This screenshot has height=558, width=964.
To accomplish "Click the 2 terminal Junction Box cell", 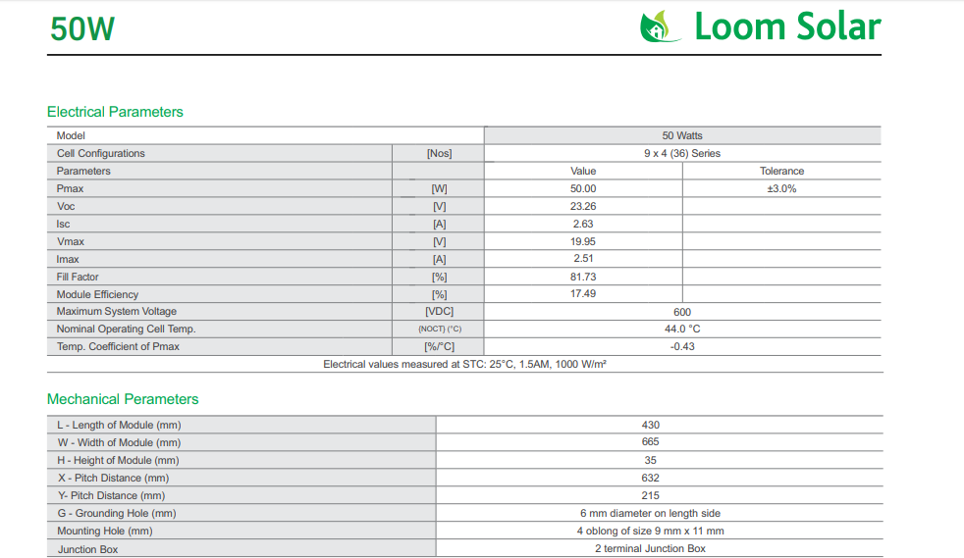I will [650, 548].
